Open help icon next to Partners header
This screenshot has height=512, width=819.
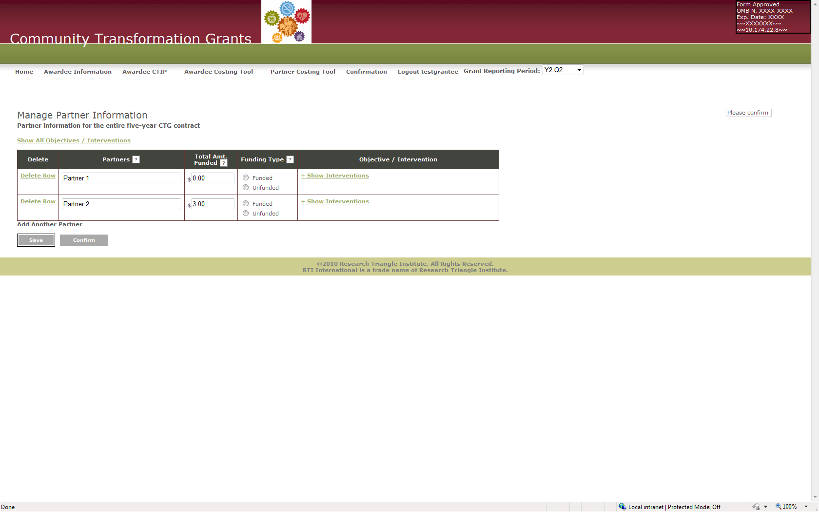coord(136,159)
